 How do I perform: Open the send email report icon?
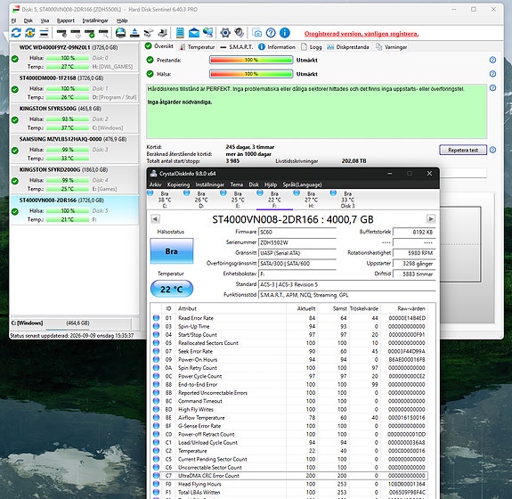coord(193,33)
